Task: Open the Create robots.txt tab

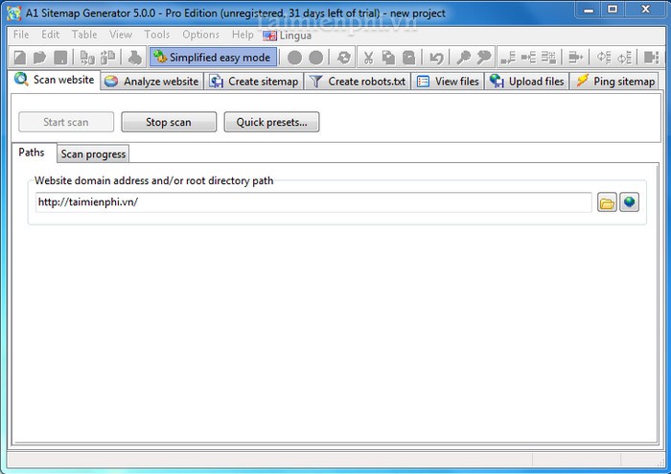Action: click(358, 82)
